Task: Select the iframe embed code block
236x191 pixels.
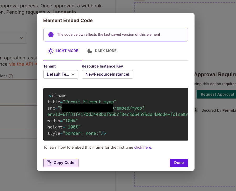Action: point(116,114)
